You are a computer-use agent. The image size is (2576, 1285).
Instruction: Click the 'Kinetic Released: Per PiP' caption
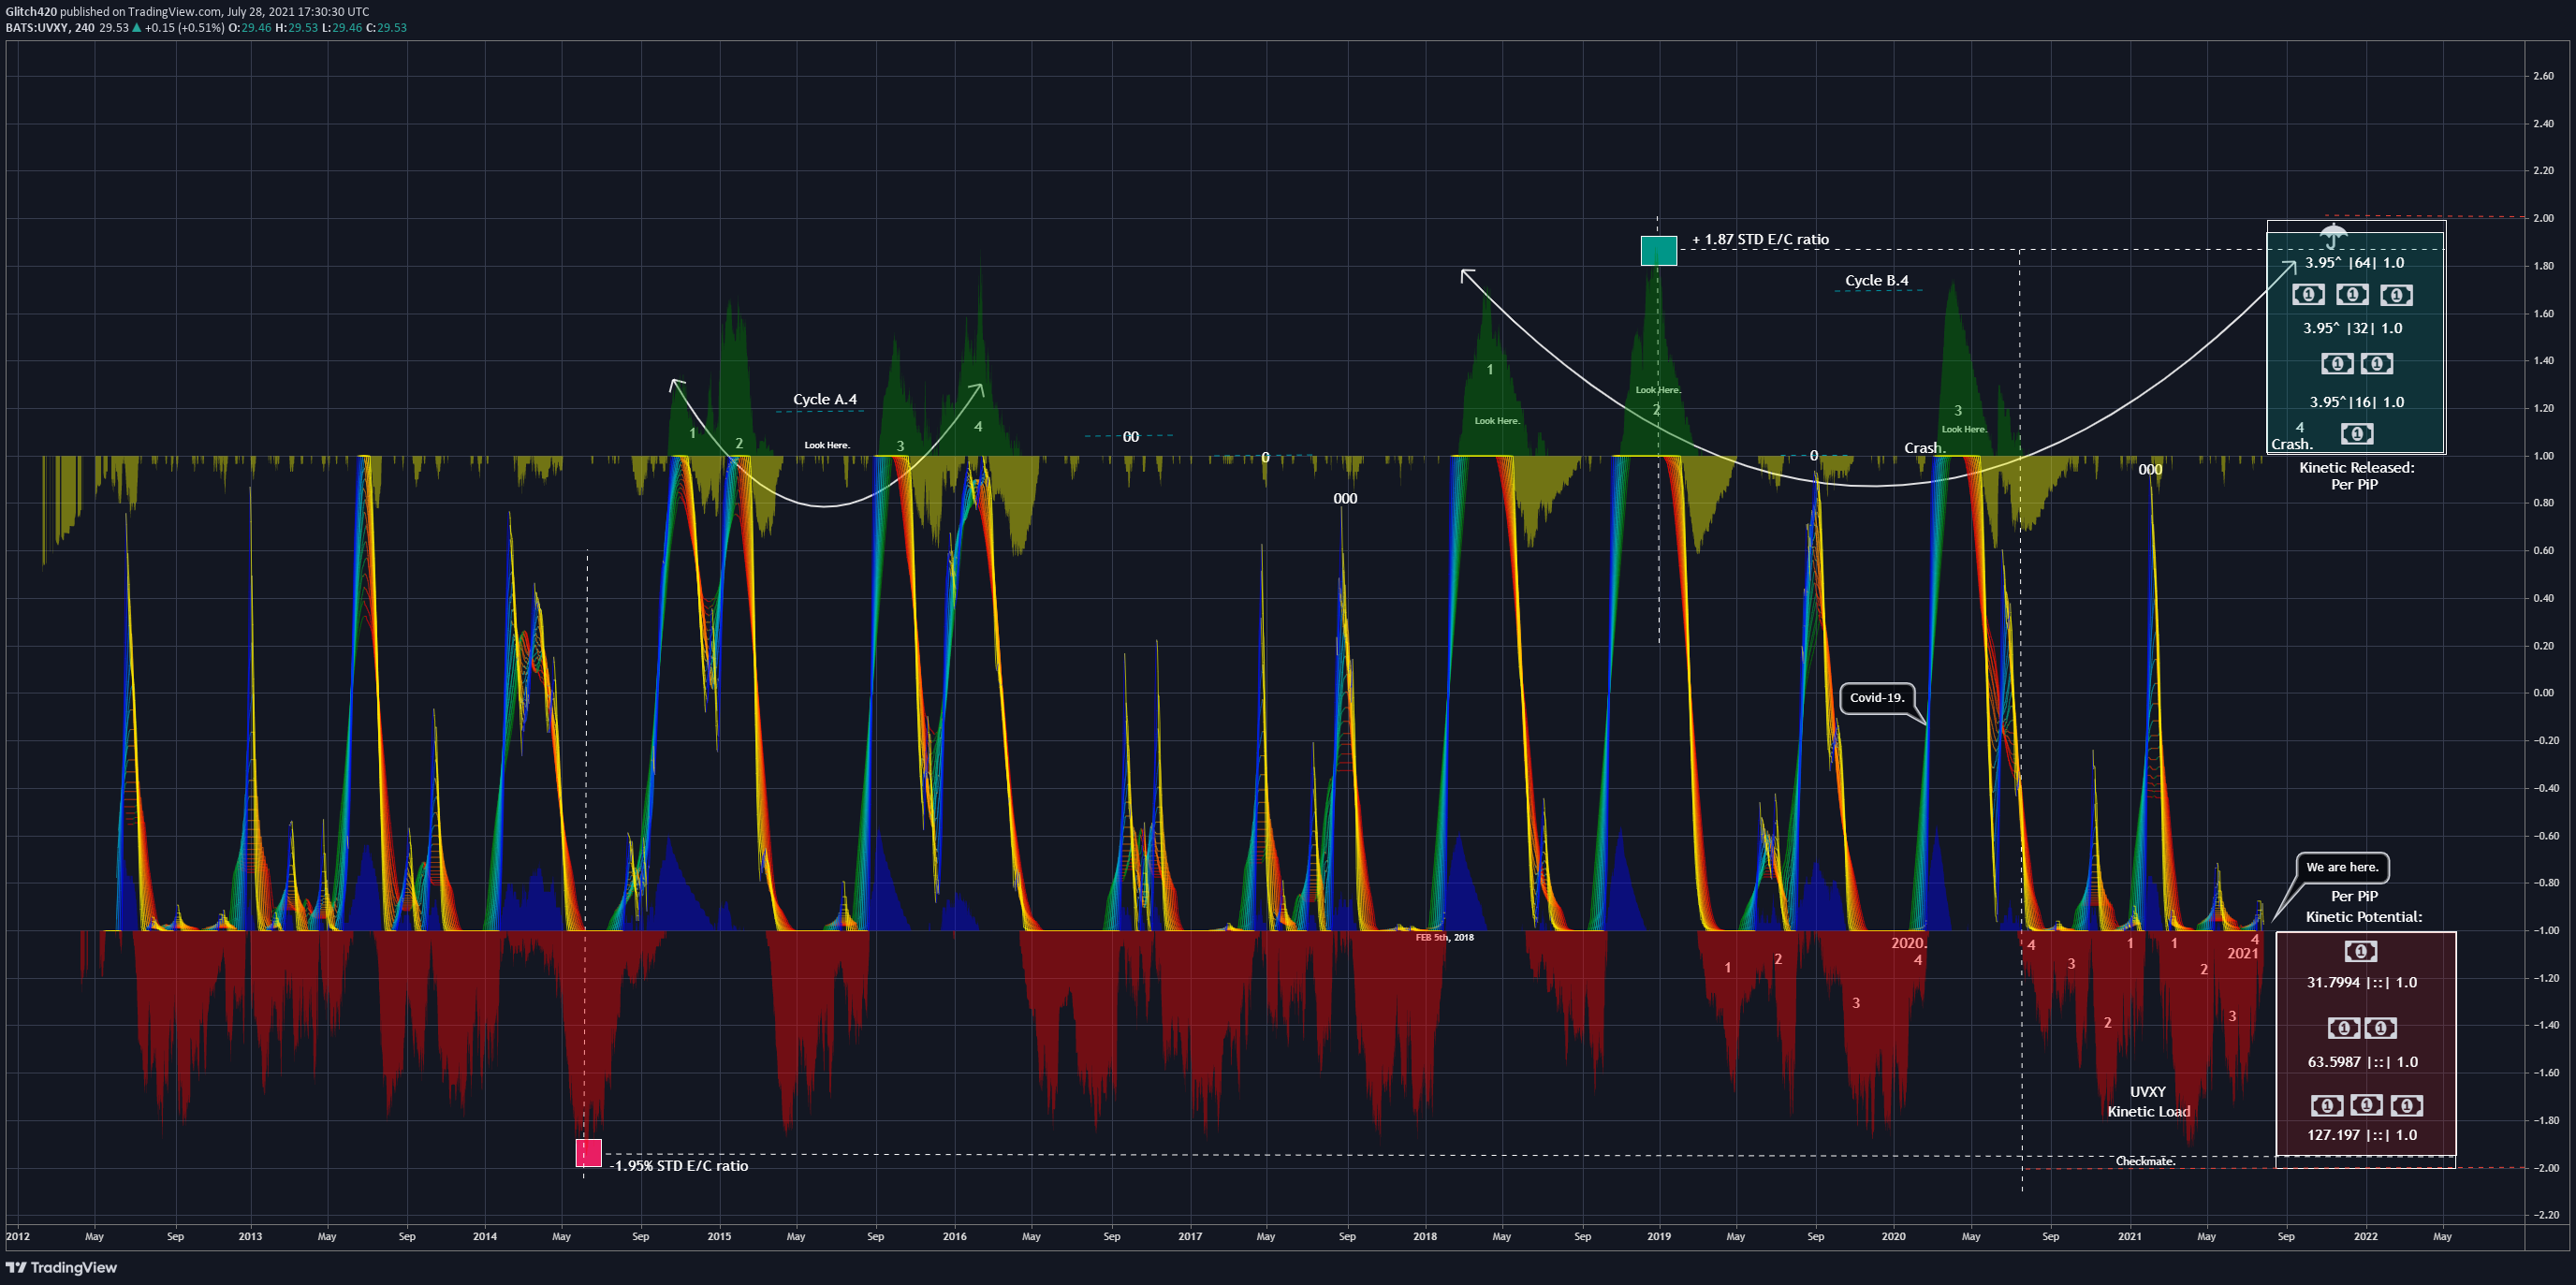[x=2356, y=476]
